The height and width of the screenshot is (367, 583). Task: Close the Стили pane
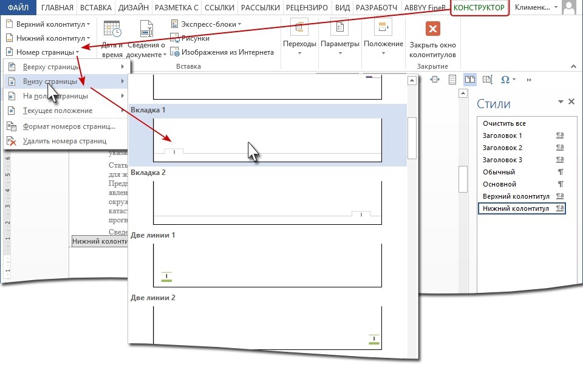click(571, 101)
